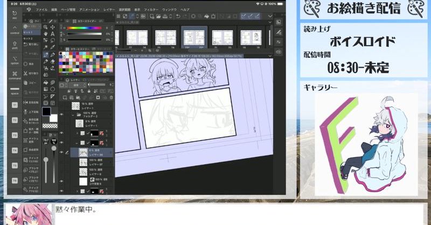Screen dimensions: 431x225
Task: Select the highlighted Pen tool
Action: 46,55
